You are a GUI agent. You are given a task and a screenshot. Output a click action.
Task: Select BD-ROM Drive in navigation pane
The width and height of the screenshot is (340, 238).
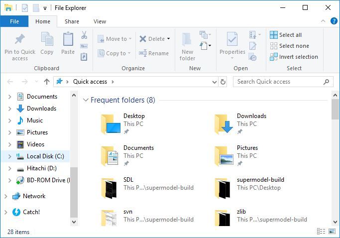click(x=42, y=180)
